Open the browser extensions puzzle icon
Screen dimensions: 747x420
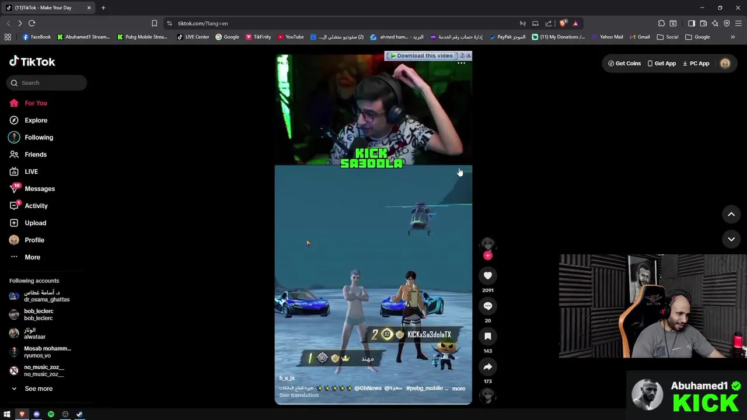click(661, 23)
